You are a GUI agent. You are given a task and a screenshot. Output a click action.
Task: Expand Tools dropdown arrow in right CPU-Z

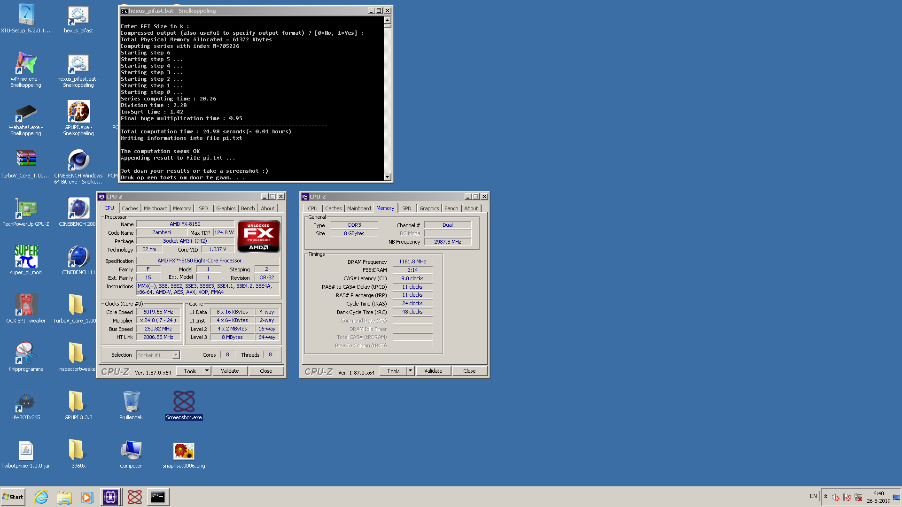click(410, 371)
